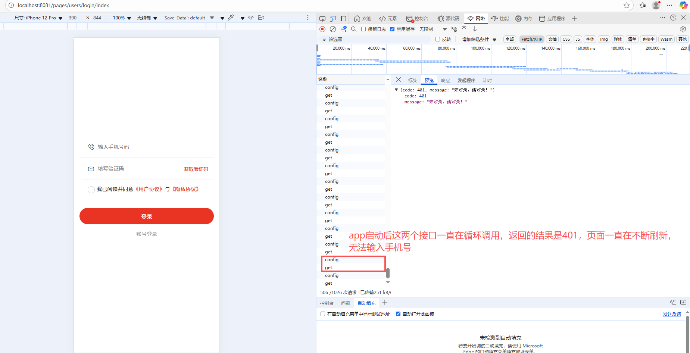Open the iPhone 12 Pro dimensions dropdown
690x353 pixels.
pos(38,18)
